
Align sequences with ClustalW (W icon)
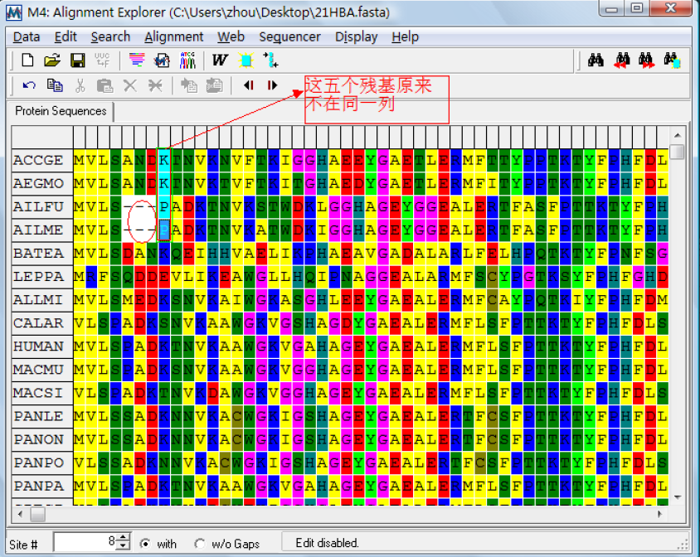[220, 60]
